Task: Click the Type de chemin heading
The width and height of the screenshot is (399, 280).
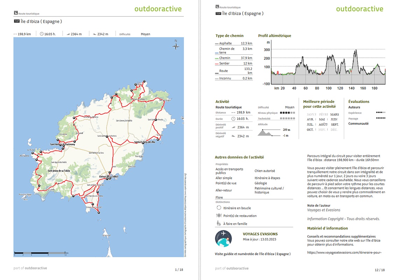Action: [230, 36]
